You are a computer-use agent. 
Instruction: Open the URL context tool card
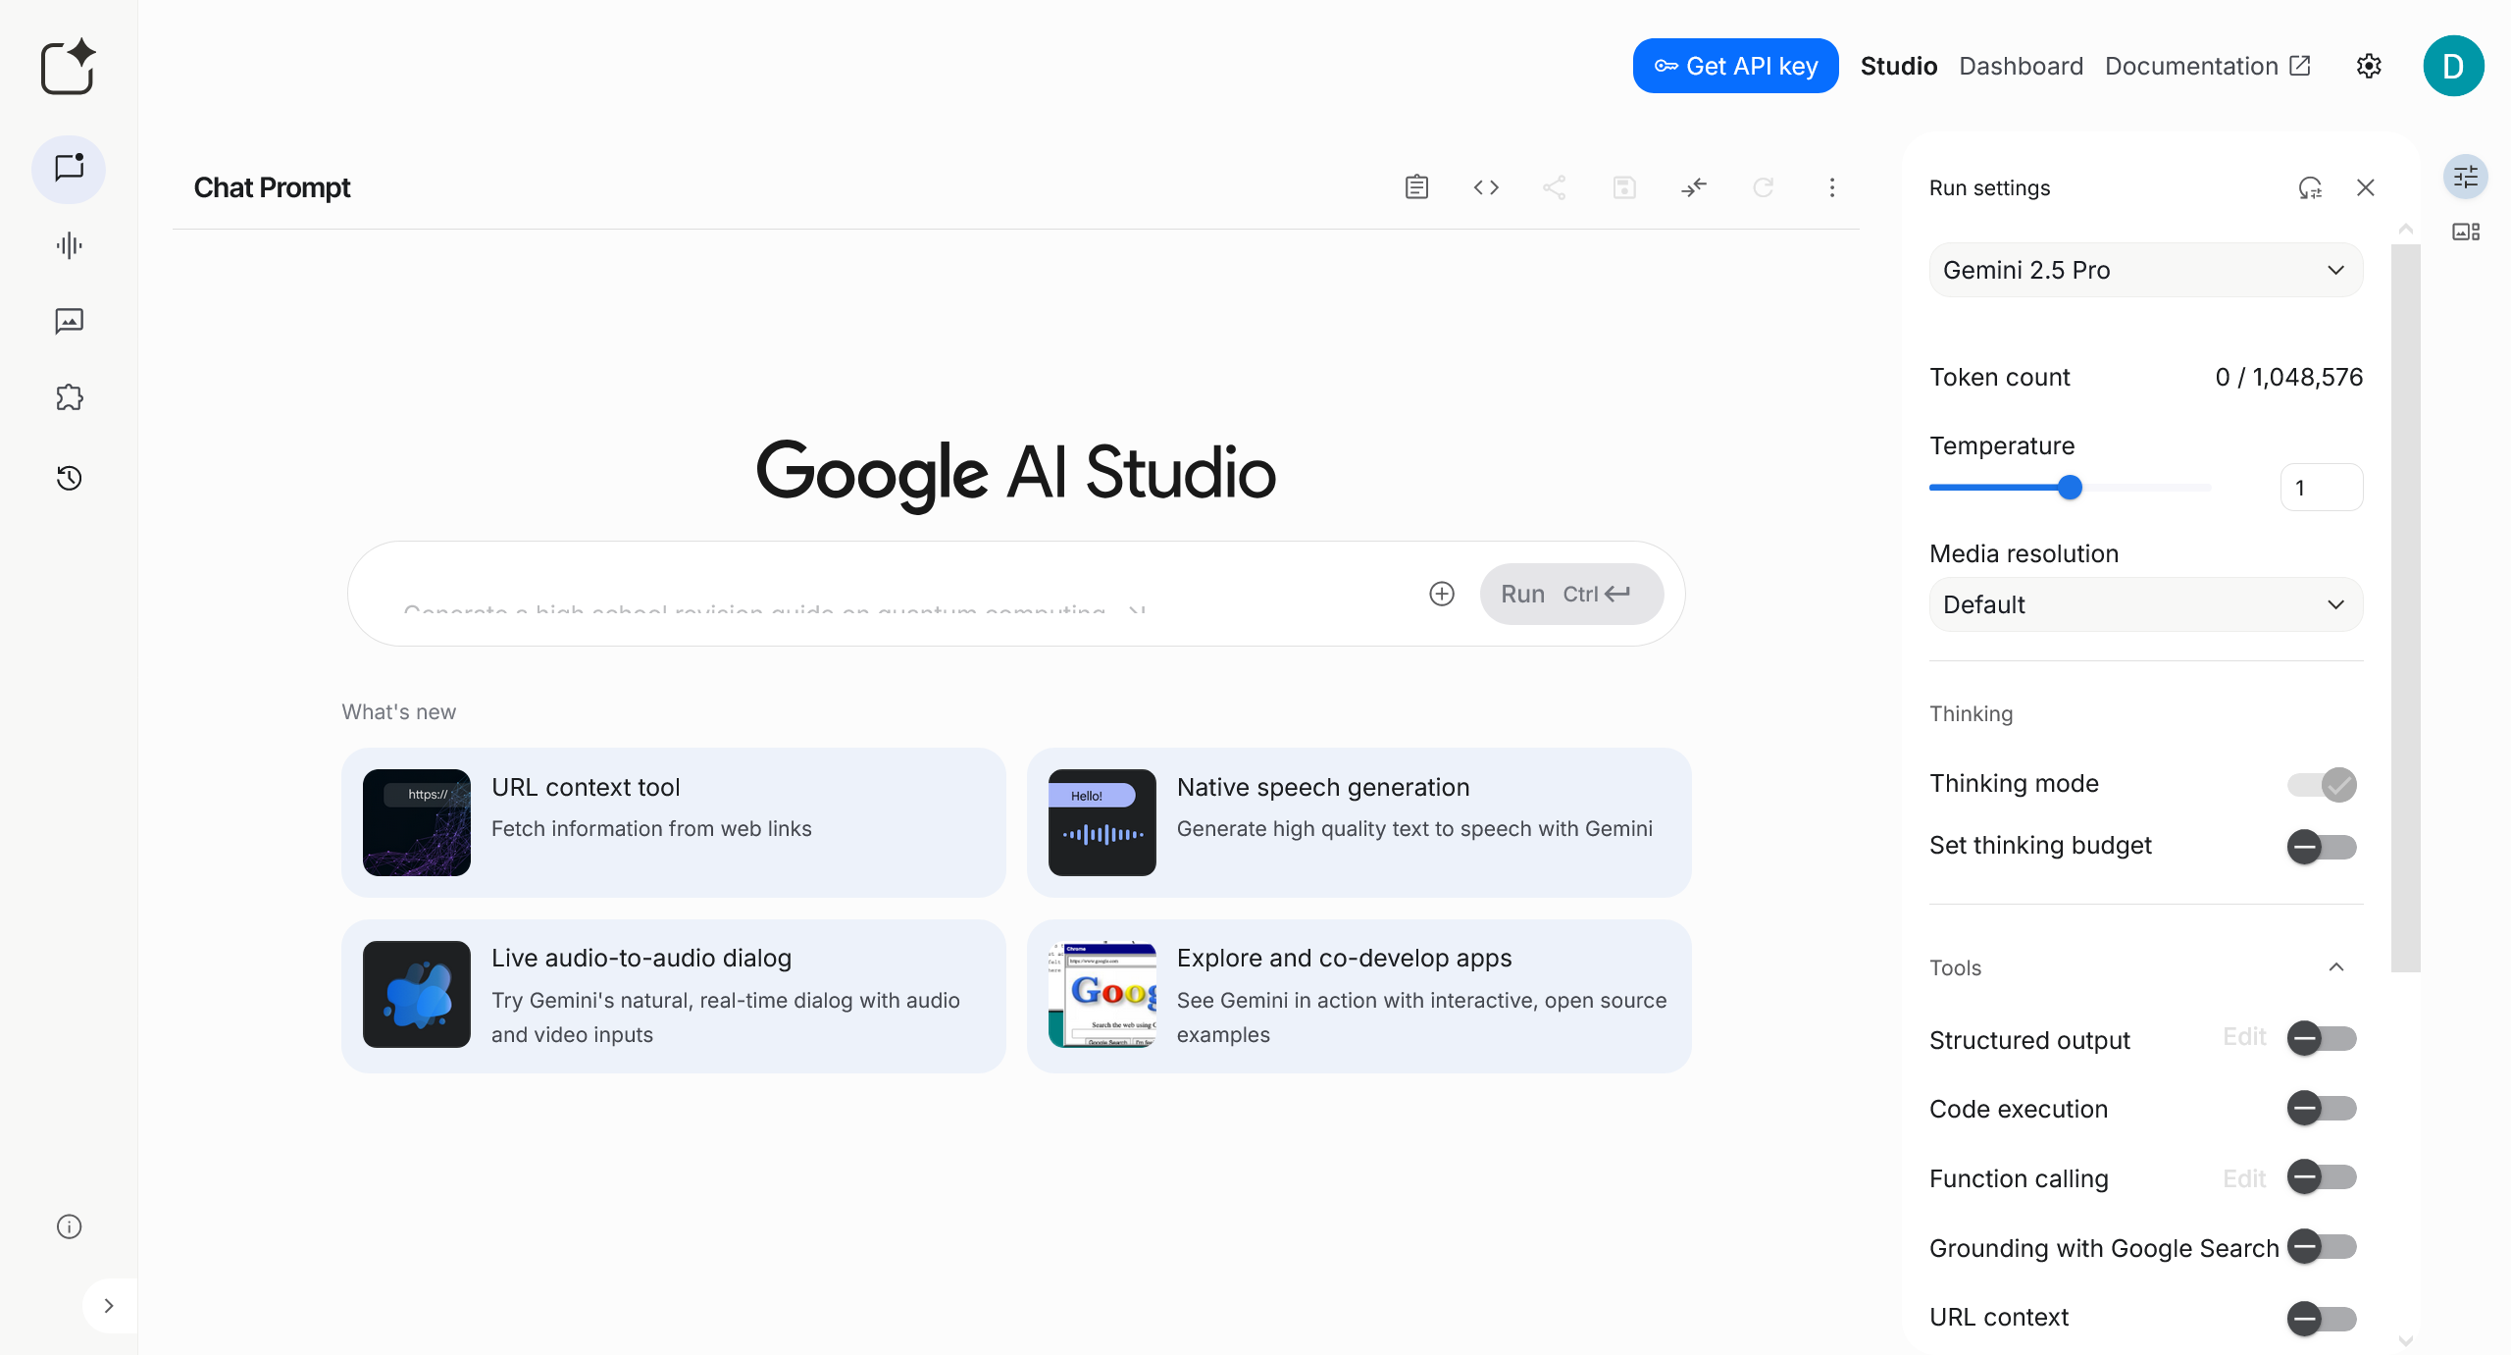(x=673, y=822)
